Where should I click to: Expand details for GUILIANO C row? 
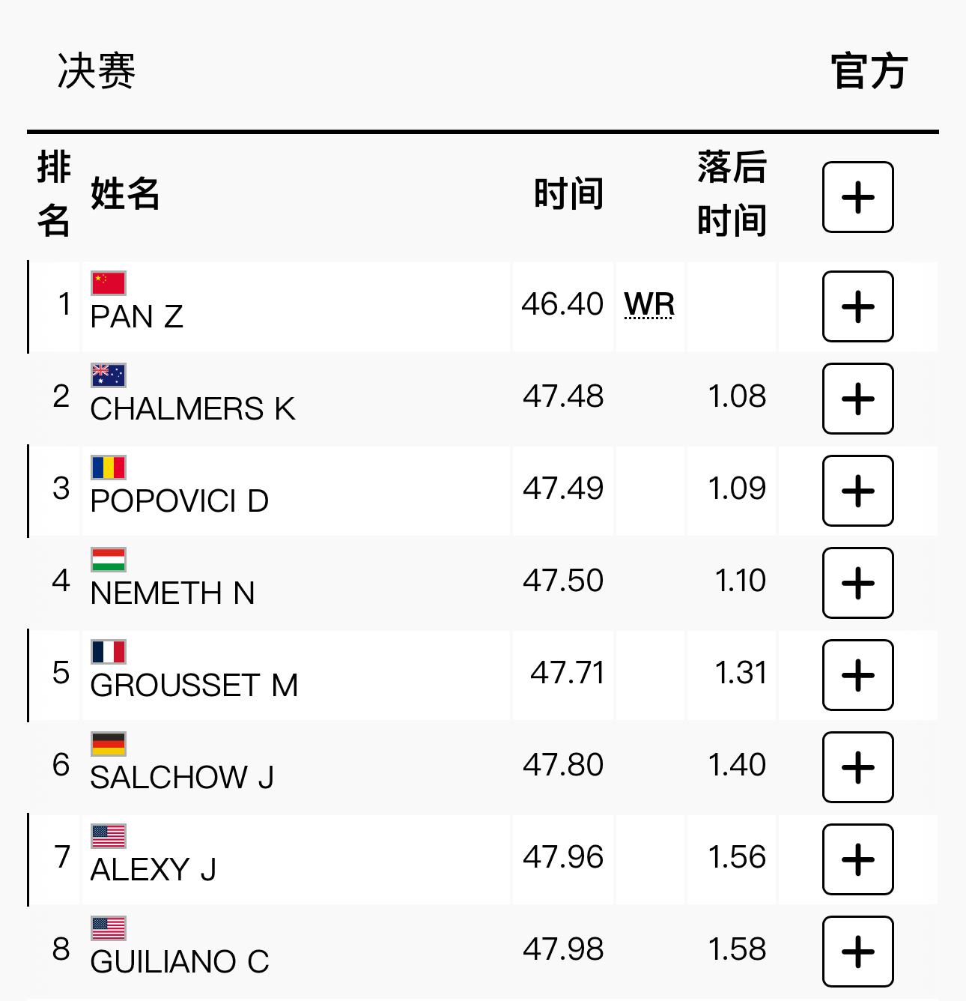click(857, 952)
